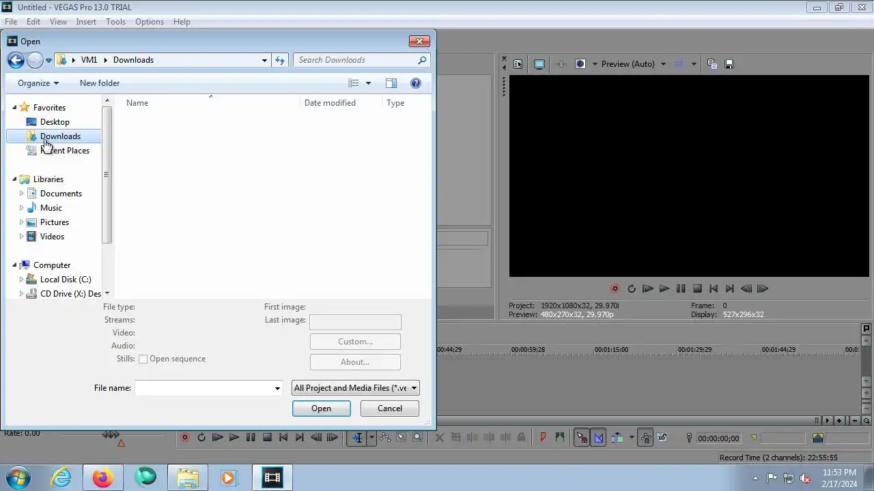874x491 pixels.
Task: Click the Insert Region icon
Action: 560,438
